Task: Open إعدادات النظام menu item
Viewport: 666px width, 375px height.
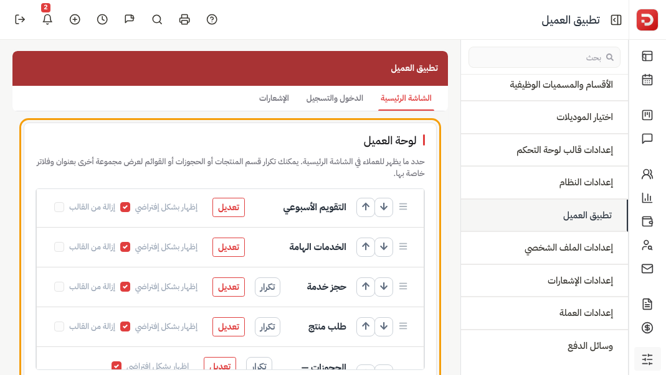Action: point(545,182)
